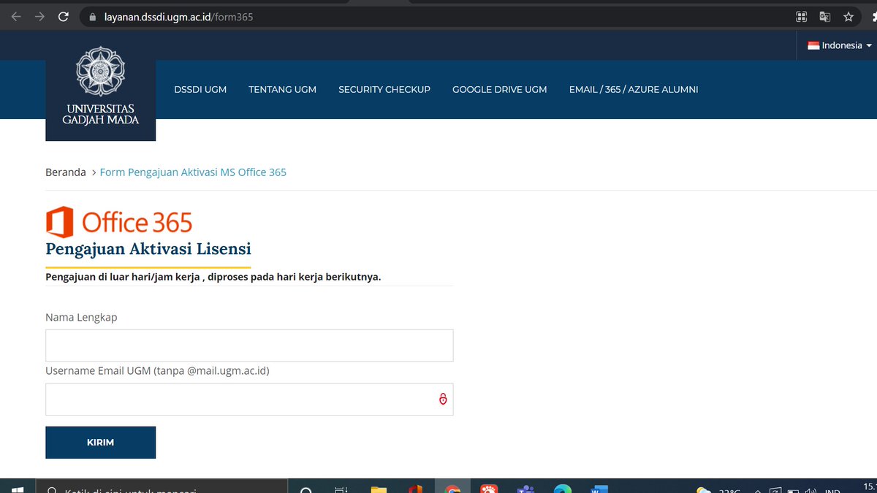The image size is (877, 493).
Task: Bookmark this page with the star icon
Action: (x=848, y=16)
